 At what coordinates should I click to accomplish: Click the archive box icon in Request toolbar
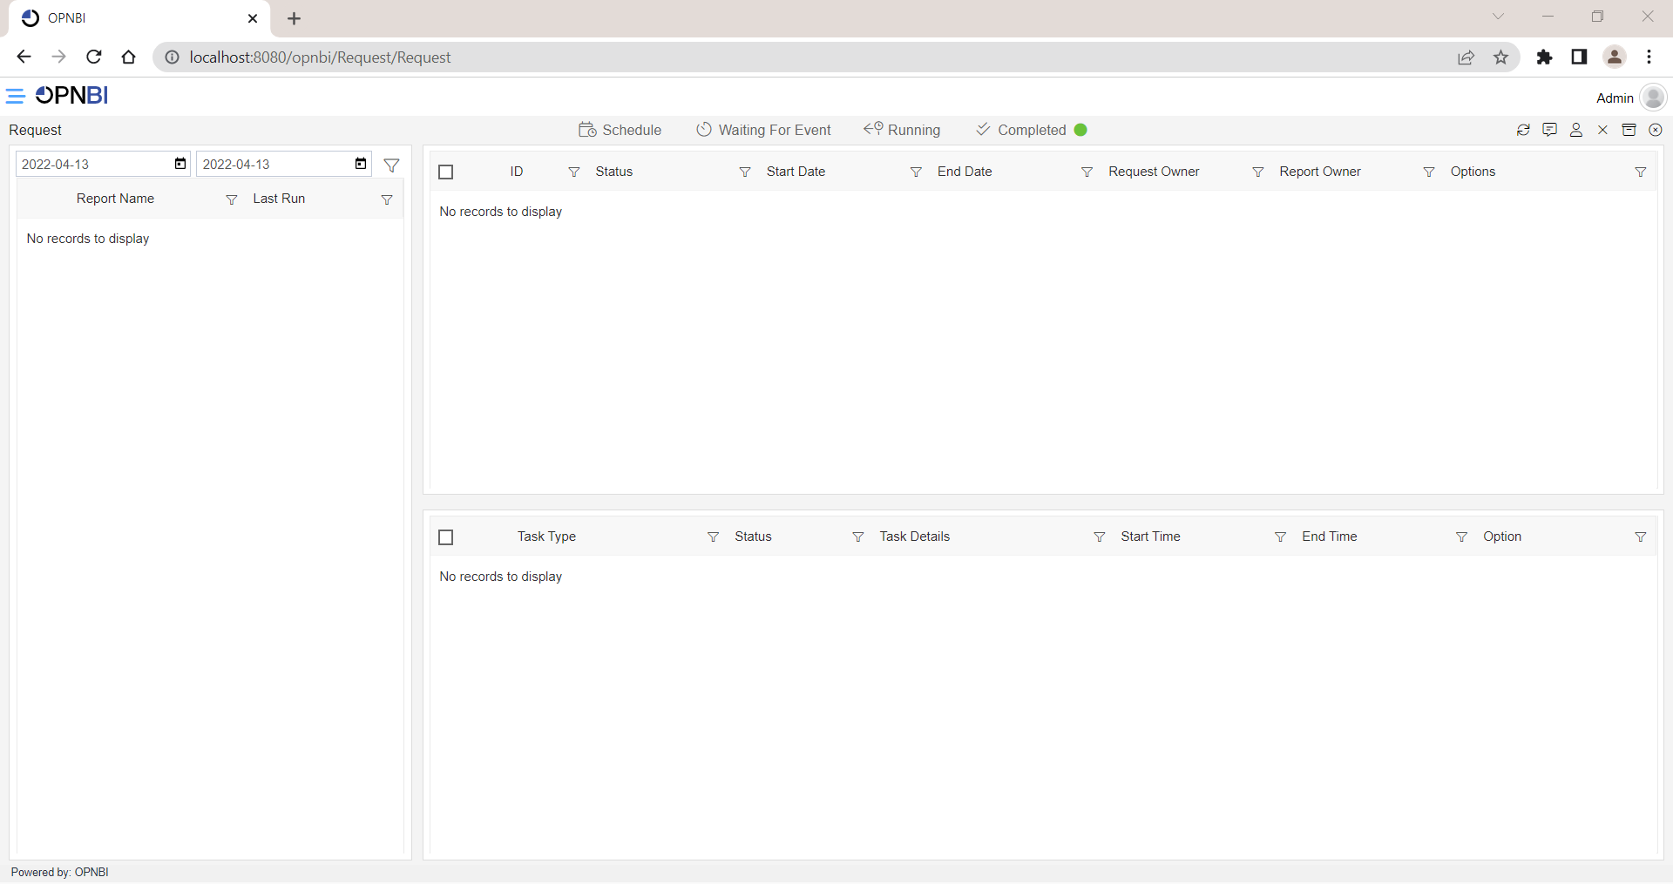[x=1629, y=130]
